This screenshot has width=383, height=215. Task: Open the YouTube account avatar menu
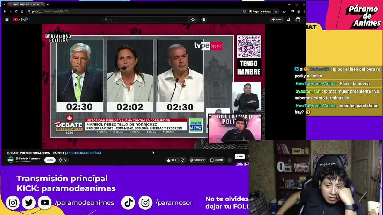tap(298, 19)
